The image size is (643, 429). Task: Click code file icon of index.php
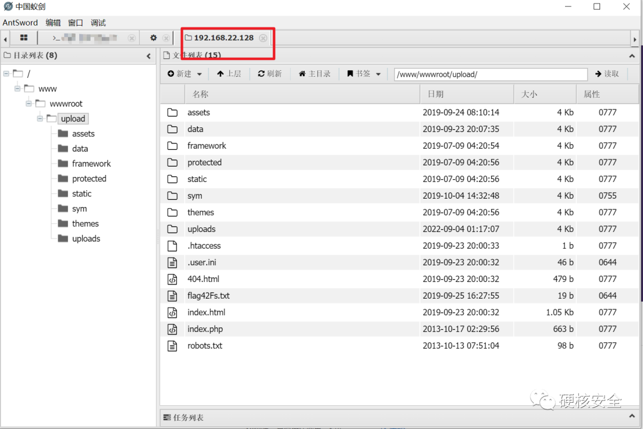(x=172, y=329)
